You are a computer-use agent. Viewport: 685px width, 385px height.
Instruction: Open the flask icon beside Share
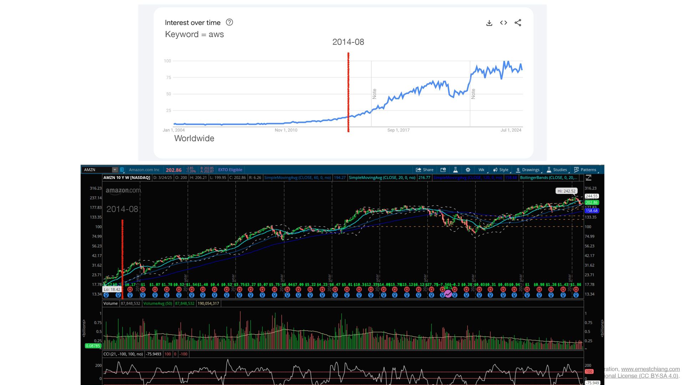pyautogui.click(x=455, y=170)
